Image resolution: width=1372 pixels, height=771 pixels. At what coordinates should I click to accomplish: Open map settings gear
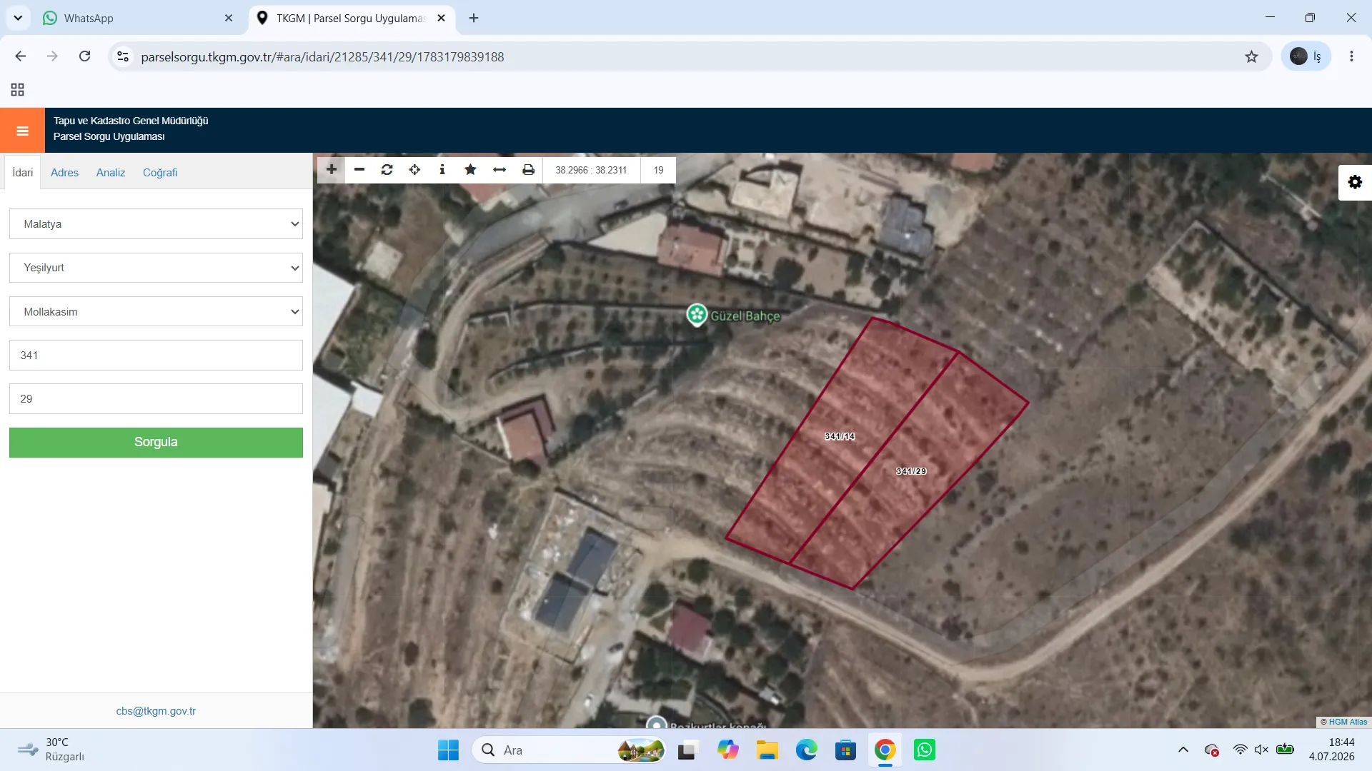1355,182
